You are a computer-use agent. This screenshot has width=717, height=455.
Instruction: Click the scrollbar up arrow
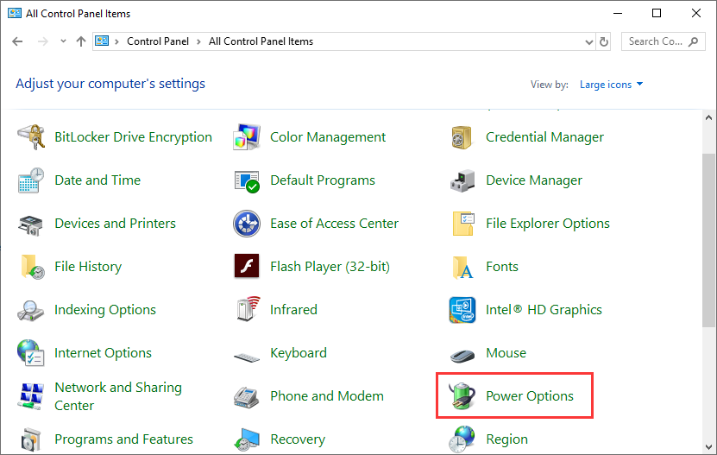708,117
